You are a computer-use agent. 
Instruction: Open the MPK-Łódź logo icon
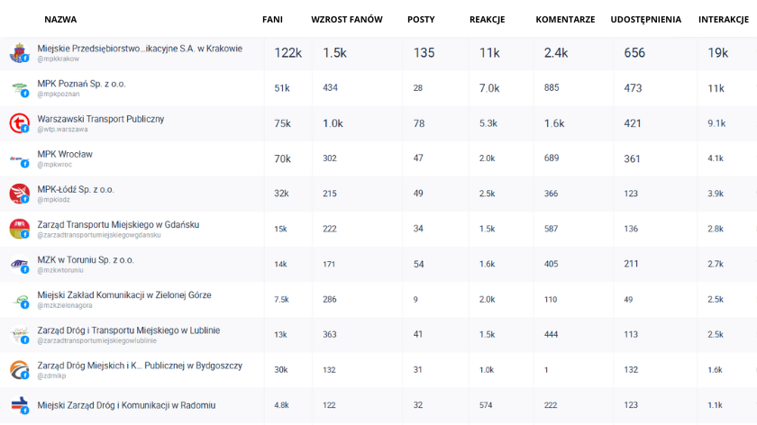point(19,193)
